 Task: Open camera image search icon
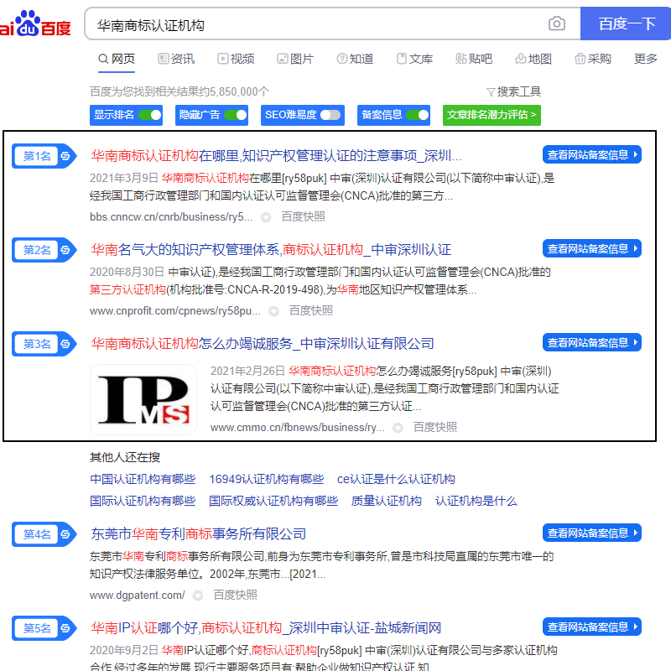tap(556, 23)
